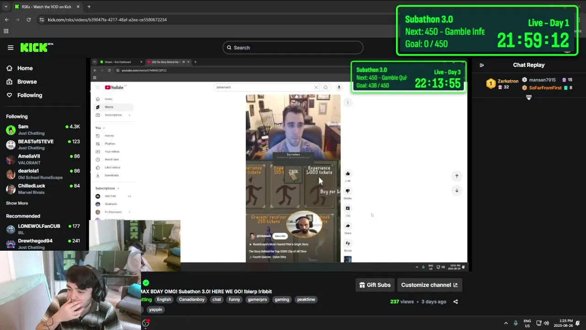Viewport: 586px width, 330px height.
Task: Expand the tab search dropdown in browser
Action: click(6, 6)
